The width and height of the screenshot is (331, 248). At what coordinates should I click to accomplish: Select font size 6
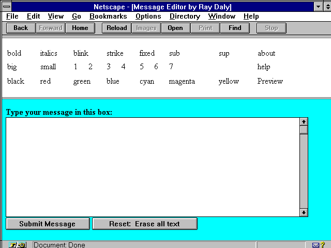[156, 67]
